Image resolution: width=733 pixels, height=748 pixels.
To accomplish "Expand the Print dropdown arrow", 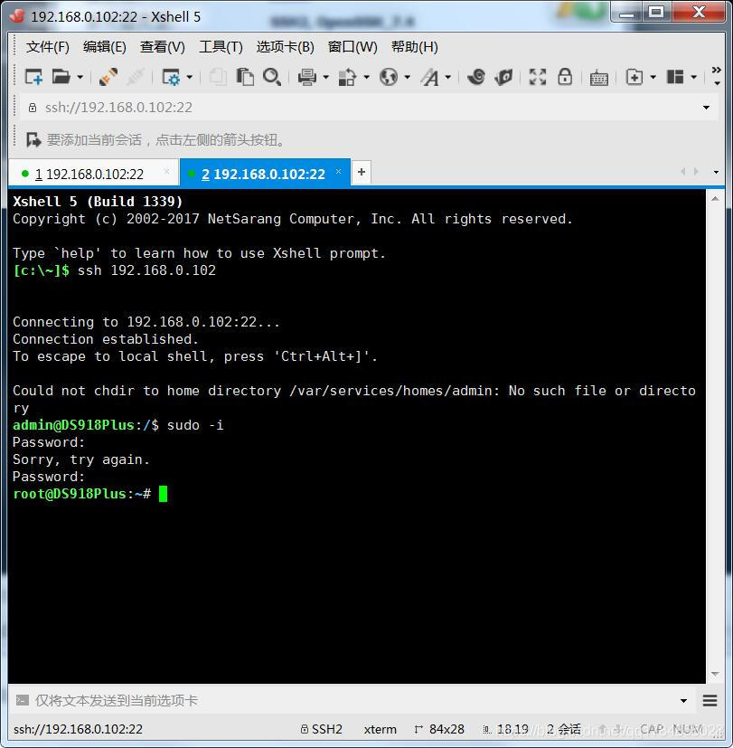I will point(326,77).
